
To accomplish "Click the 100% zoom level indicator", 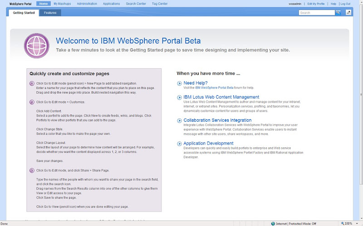I will pyautogui.click(x=347, y=223).
